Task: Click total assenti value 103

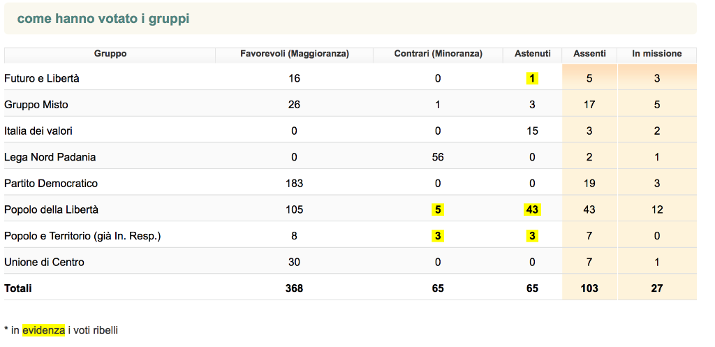Action: pyautogui.click(x=589, y=288)
